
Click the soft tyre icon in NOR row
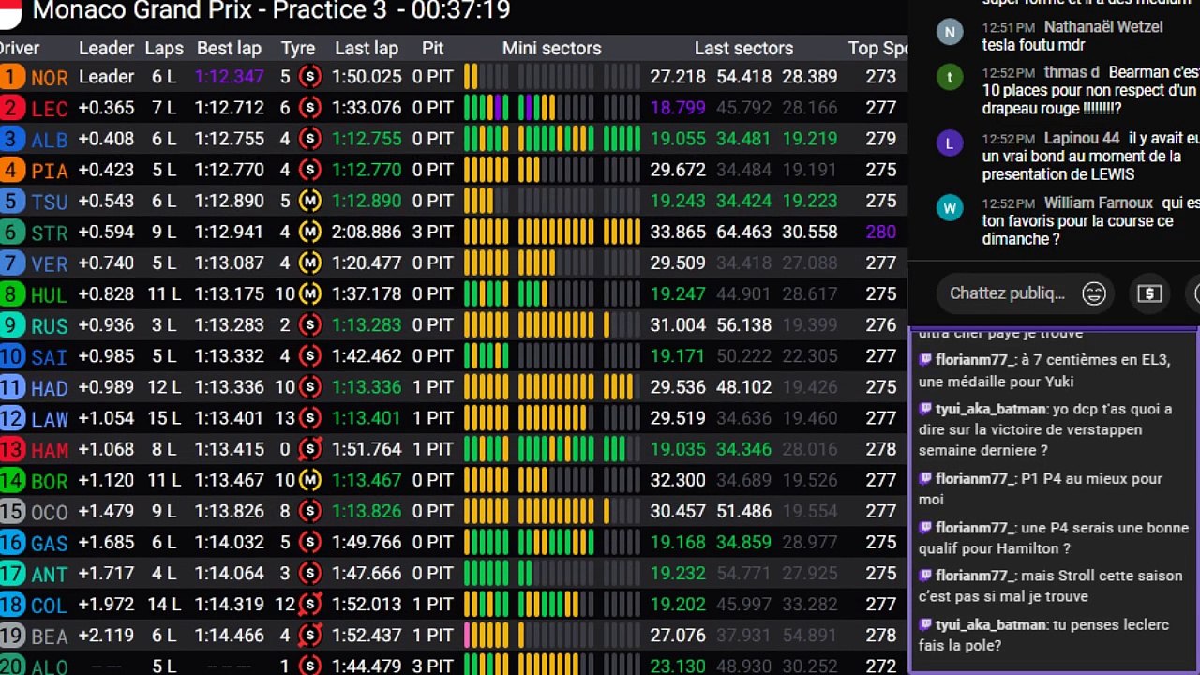(x=310, y=77)
